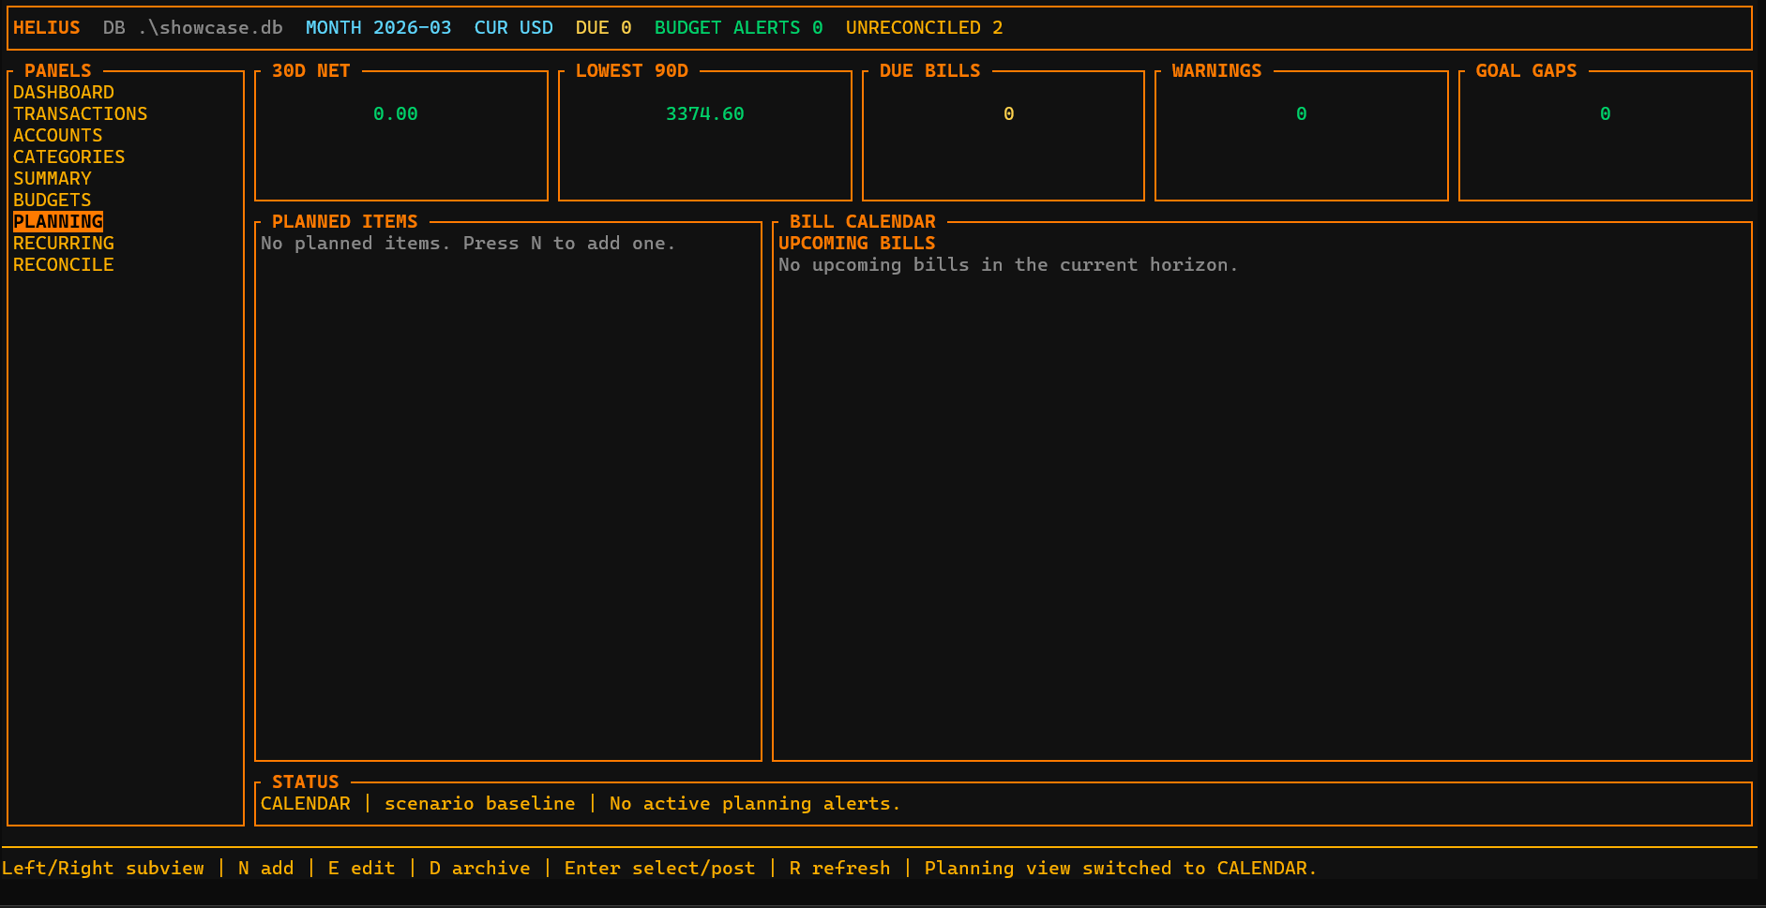The width and height of the screenshot is (1766, 908).
Task: Click the CUR USD currency selector
Action: point(514,27)
